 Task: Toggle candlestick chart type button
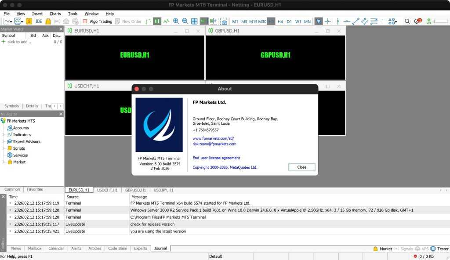coord(157,21)
